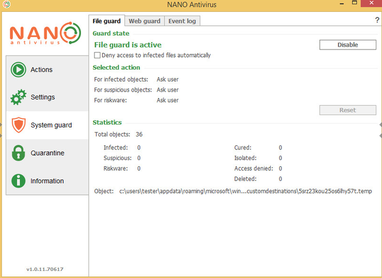Viewport: 382px width, 278px height.
Task: Click the 'Isolated:' statistics label
Action: point(245,158)
